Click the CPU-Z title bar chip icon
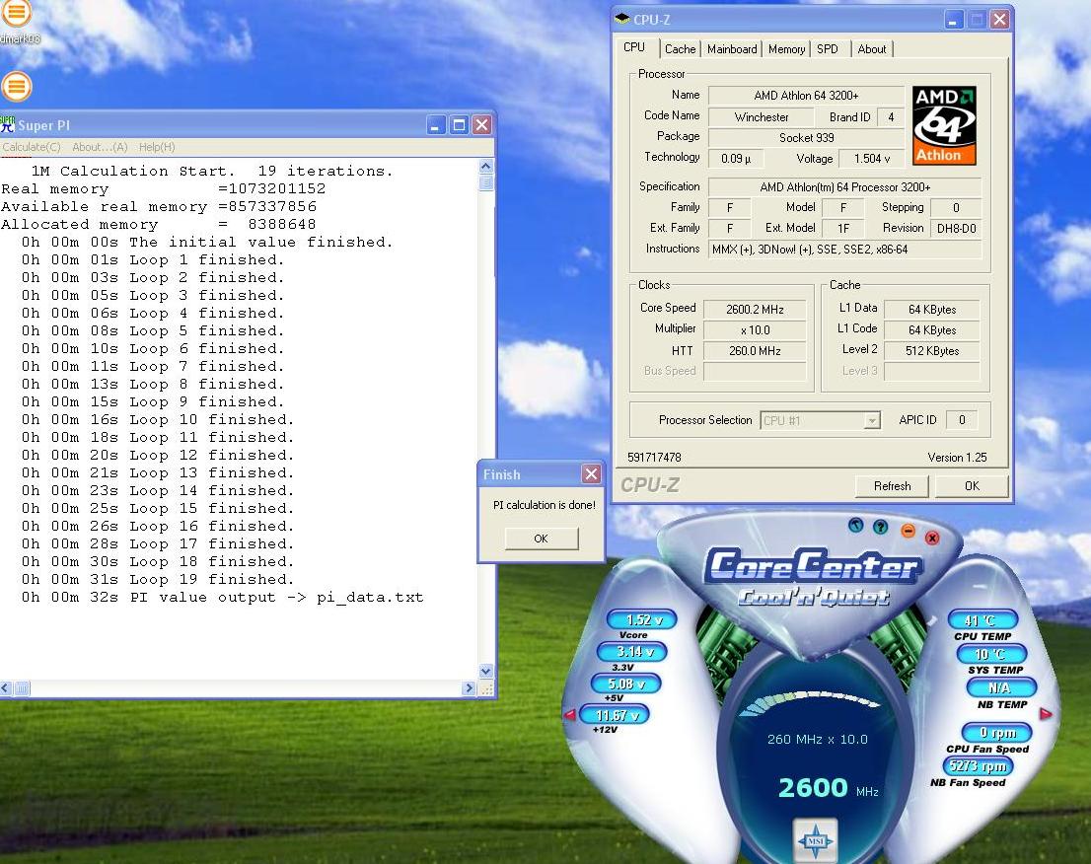 [622, 20]
